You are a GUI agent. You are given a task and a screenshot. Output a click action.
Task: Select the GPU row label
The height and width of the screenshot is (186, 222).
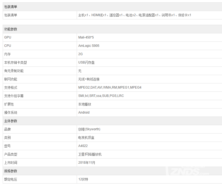pyautogui.click(x=8, y=37)
